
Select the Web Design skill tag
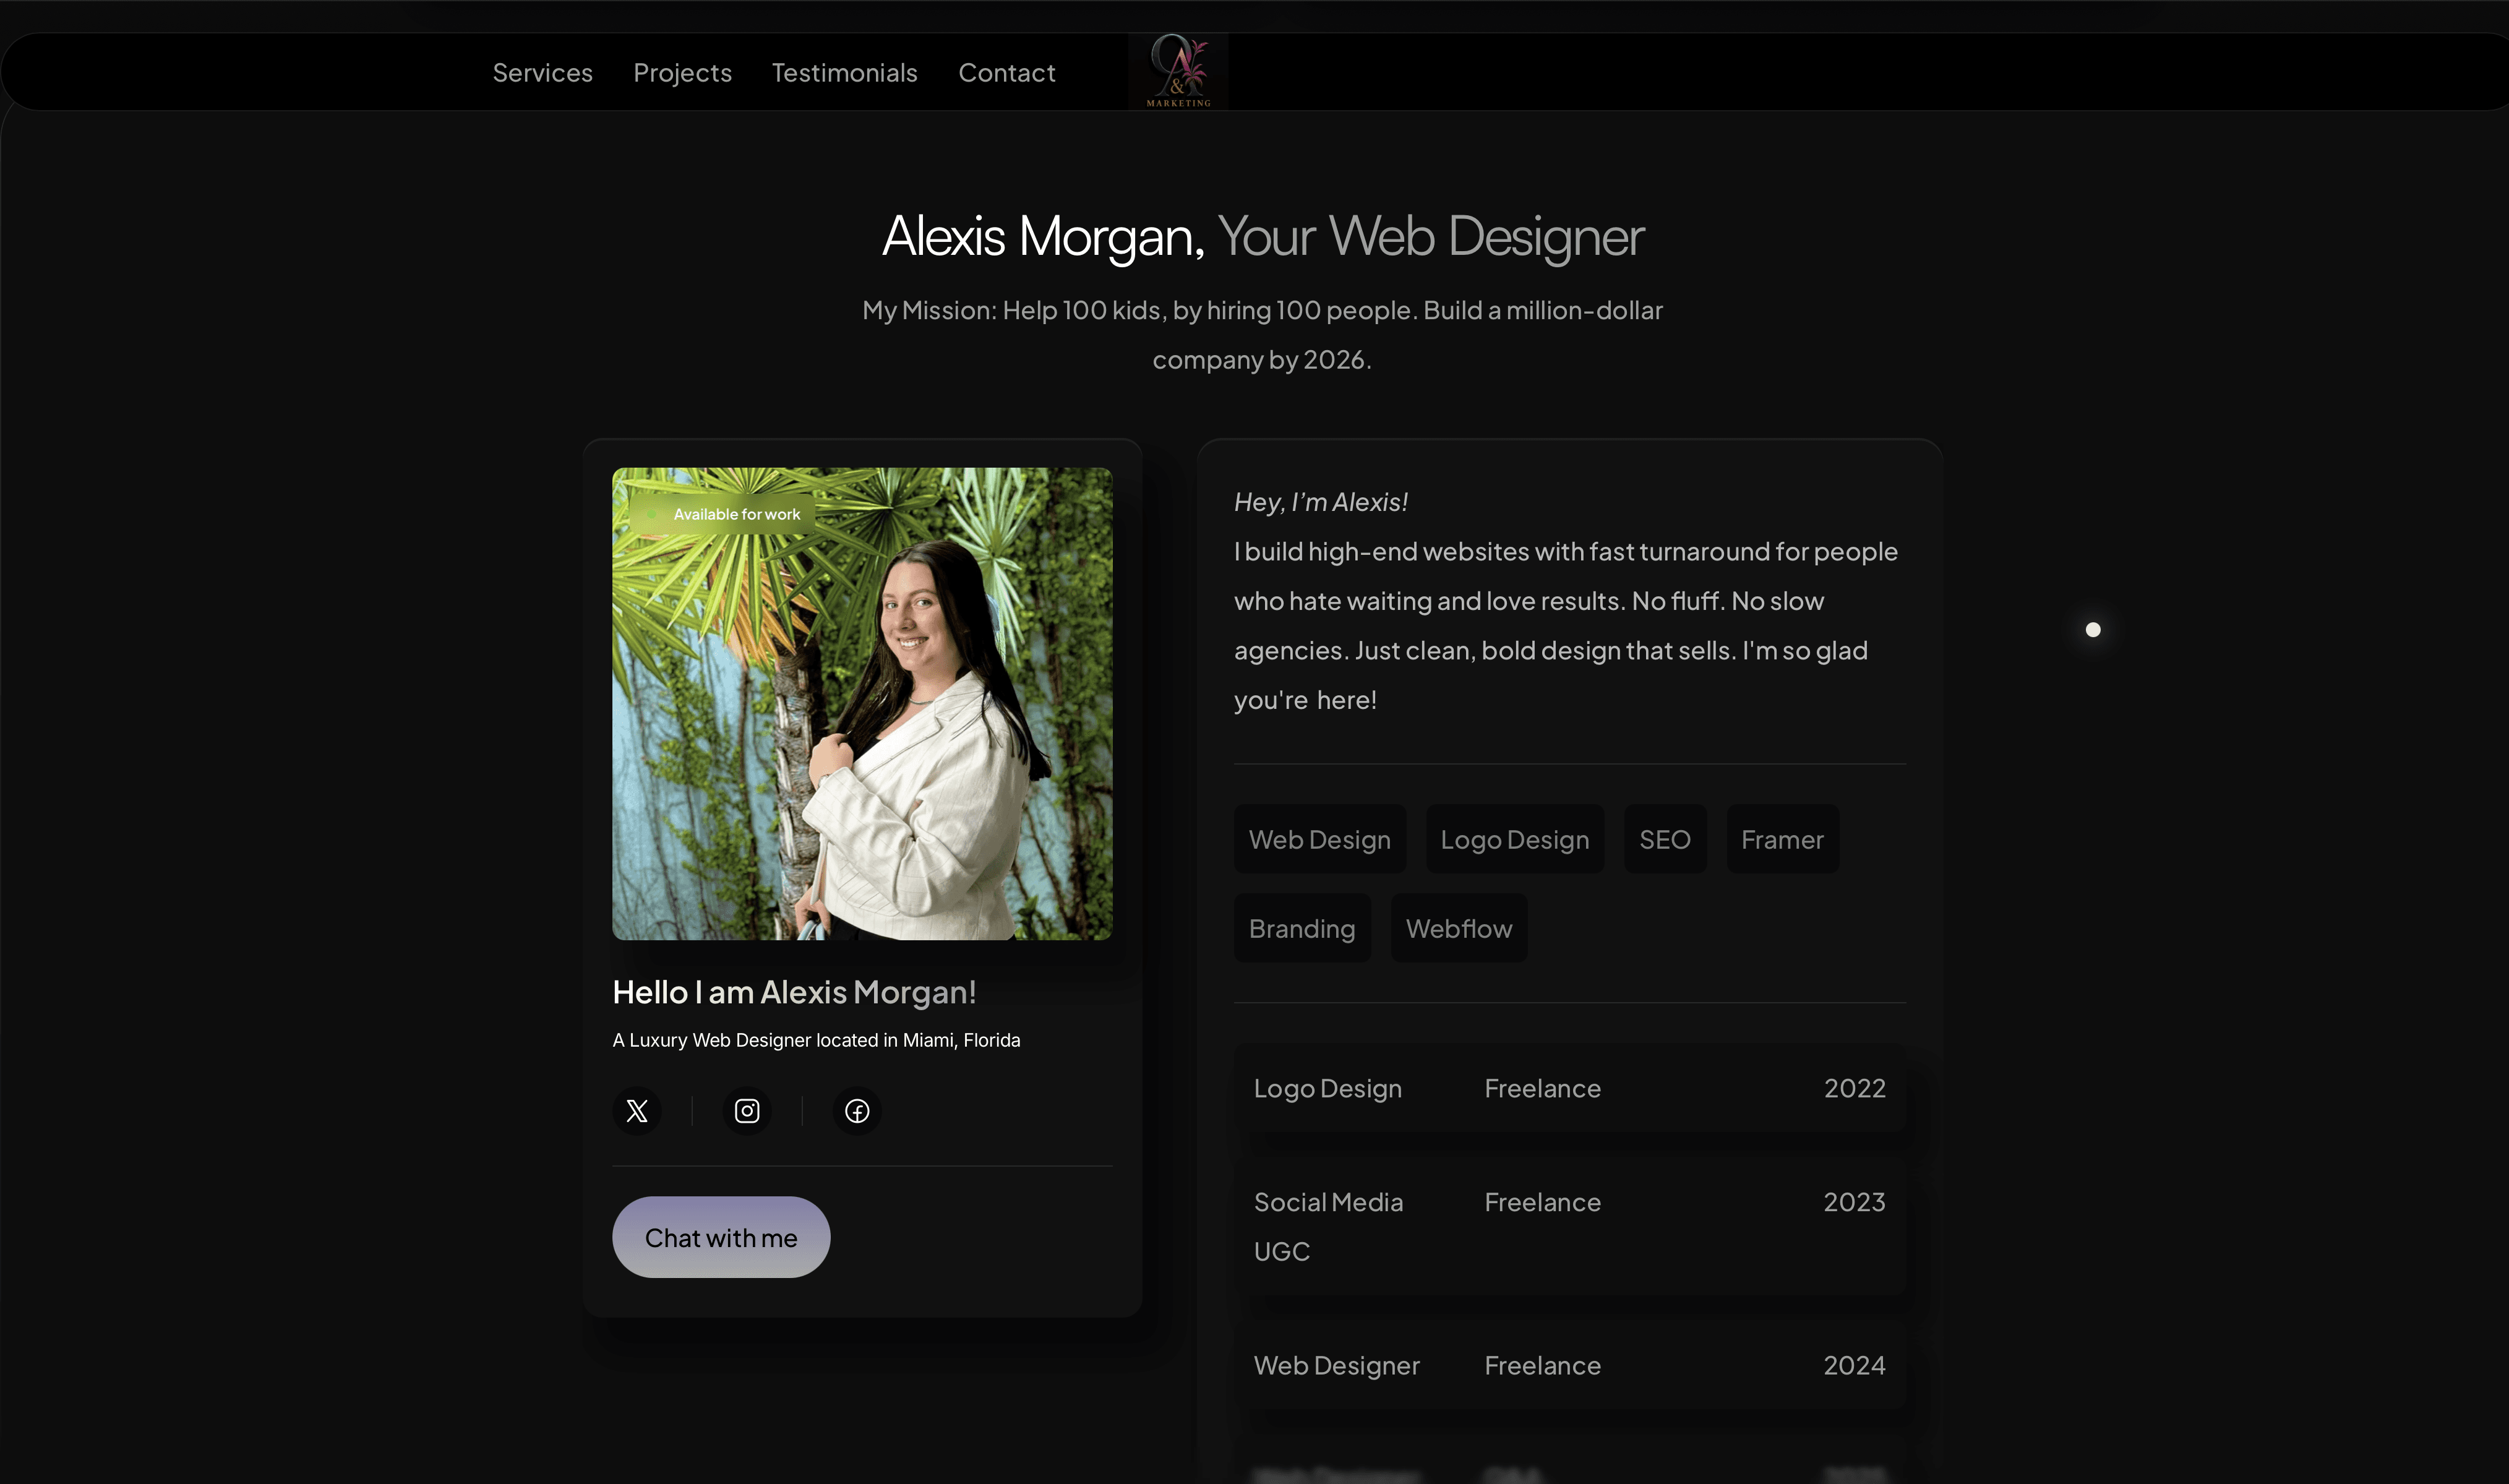(1319, 839)
